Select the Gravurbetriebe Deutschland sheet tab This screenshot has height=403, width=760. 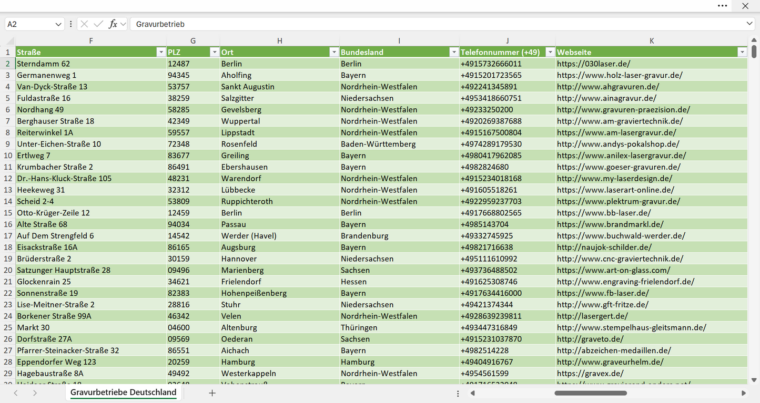point(124,392)
